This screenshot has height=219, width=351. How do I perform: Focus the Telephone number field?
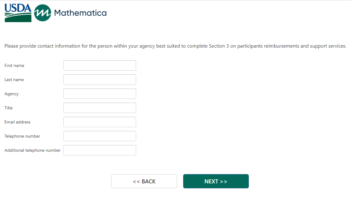point(99,136)
